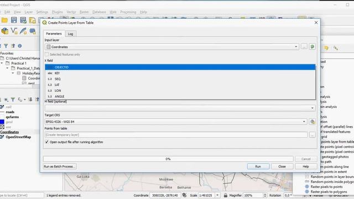Collapse the Practical 1 tree folder
Viewport: 354px width, 199px height.
coord(2,63)
